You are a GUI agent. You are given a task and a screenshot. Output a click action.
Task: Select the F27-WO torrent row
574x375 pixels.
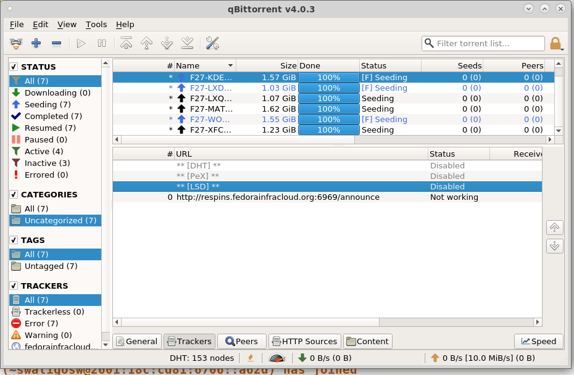coord(333,119)
